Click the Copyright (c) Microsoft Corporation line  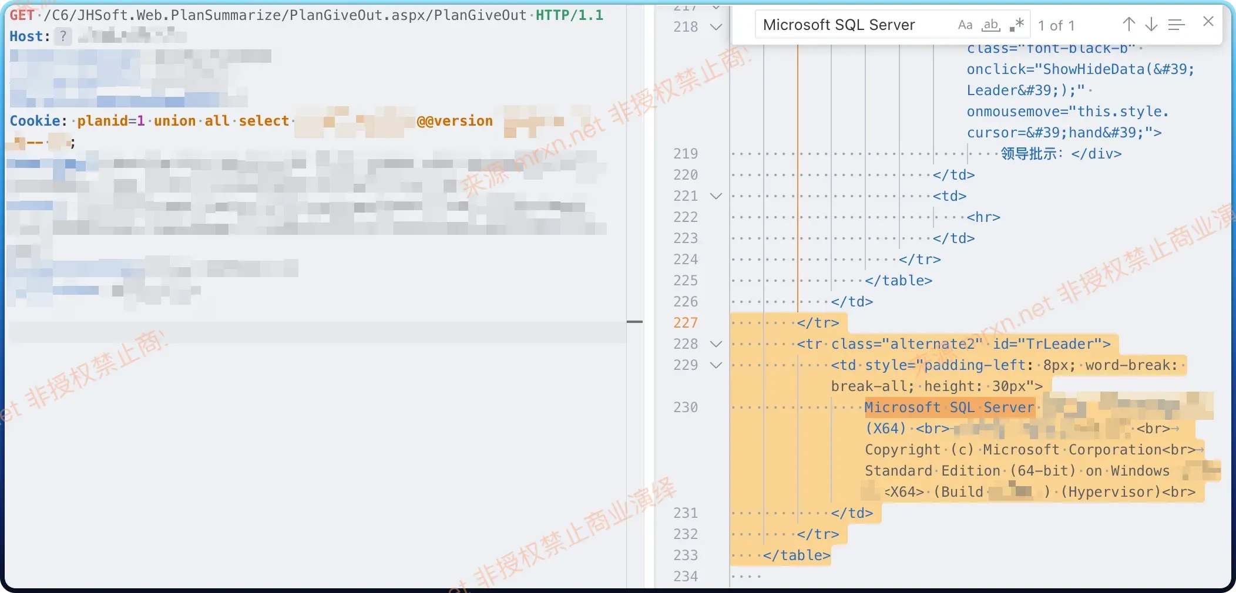1030,449
